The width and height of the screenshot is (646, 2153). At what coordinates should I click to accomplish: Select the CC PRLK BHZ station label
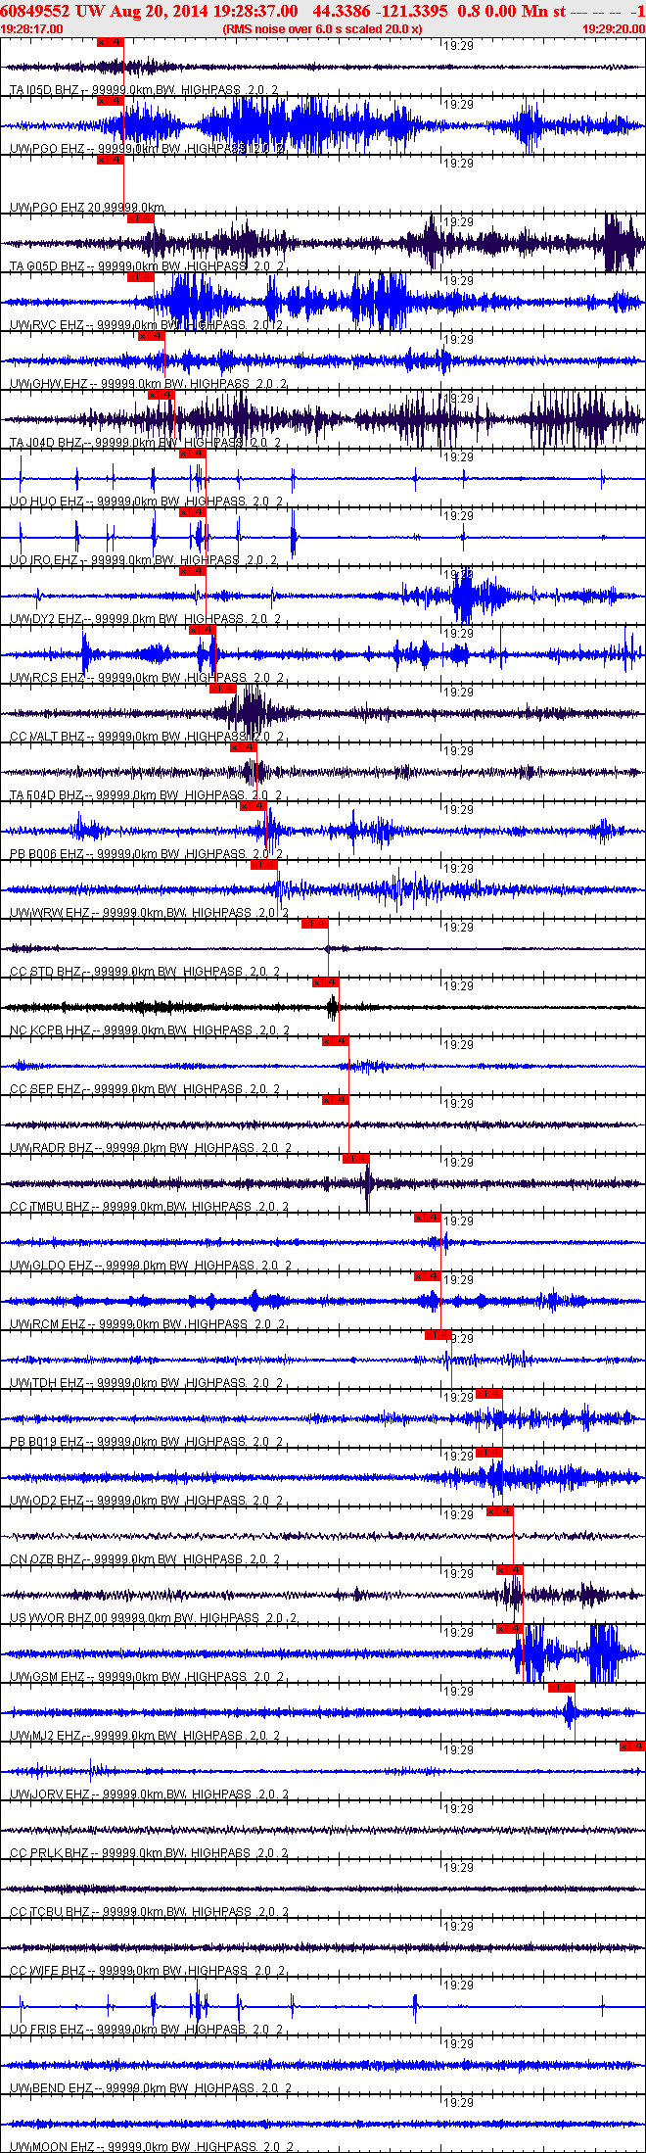149,1853
